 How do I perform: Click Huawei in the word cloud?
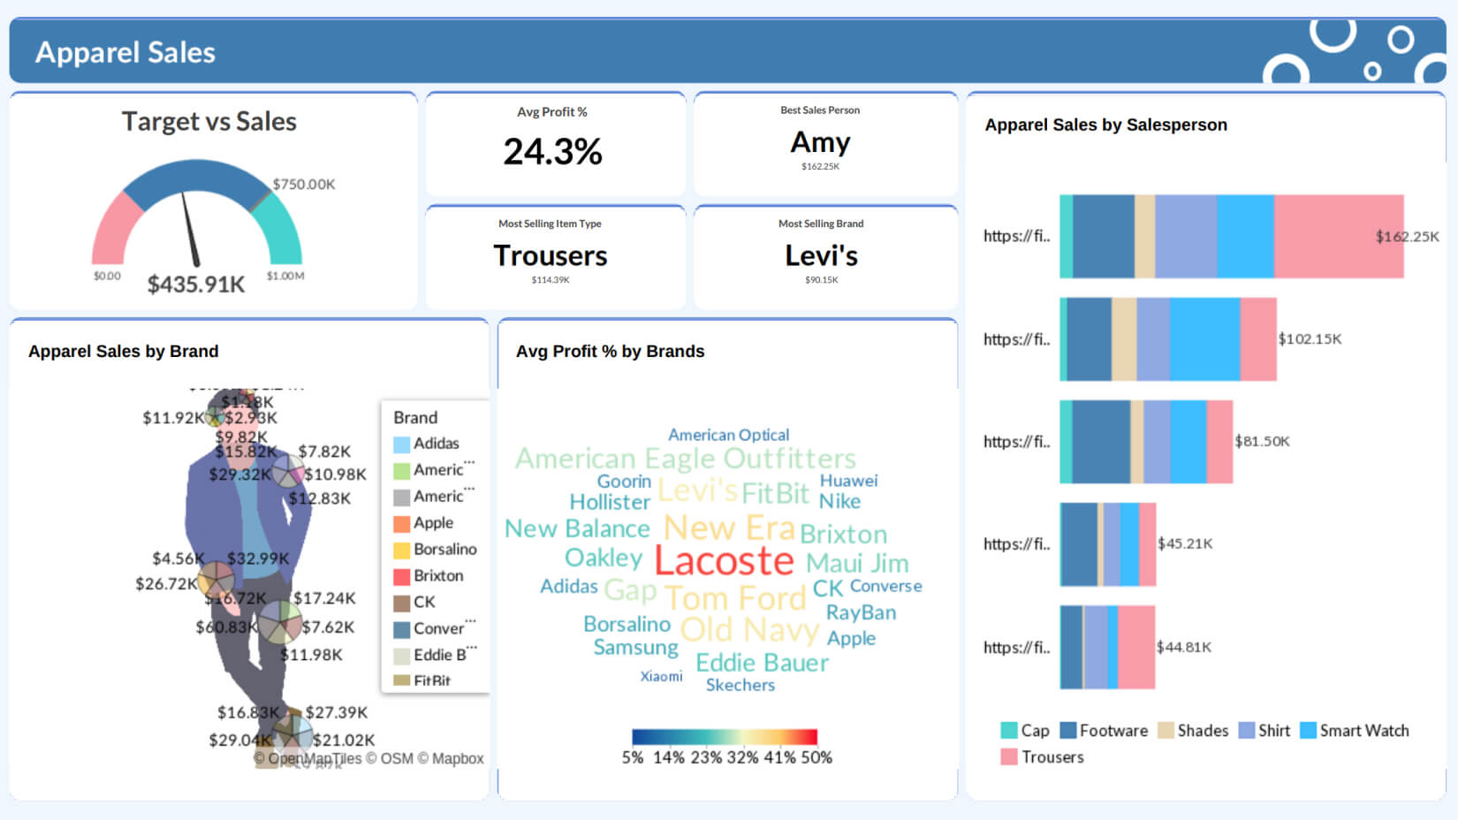click(x=848, y=481)
